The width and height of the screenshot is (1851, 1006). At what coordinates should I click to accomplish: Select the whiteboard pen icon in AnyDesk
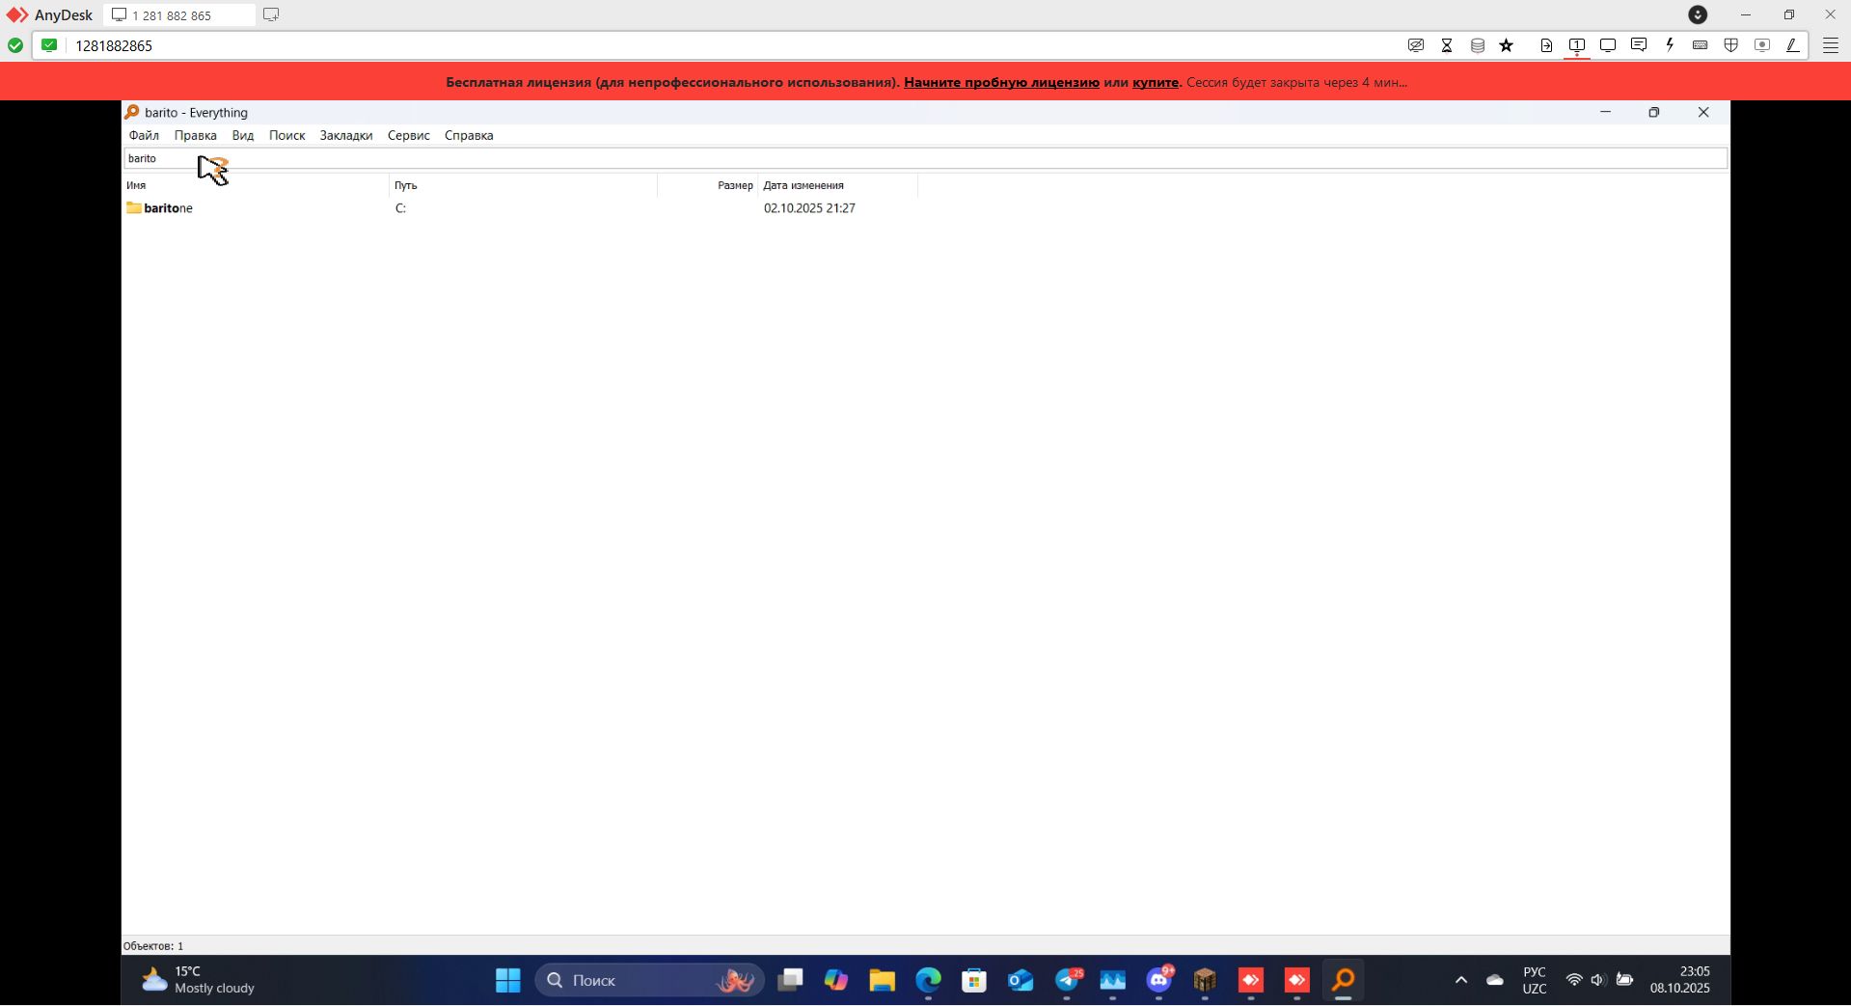click(1793, 45)
